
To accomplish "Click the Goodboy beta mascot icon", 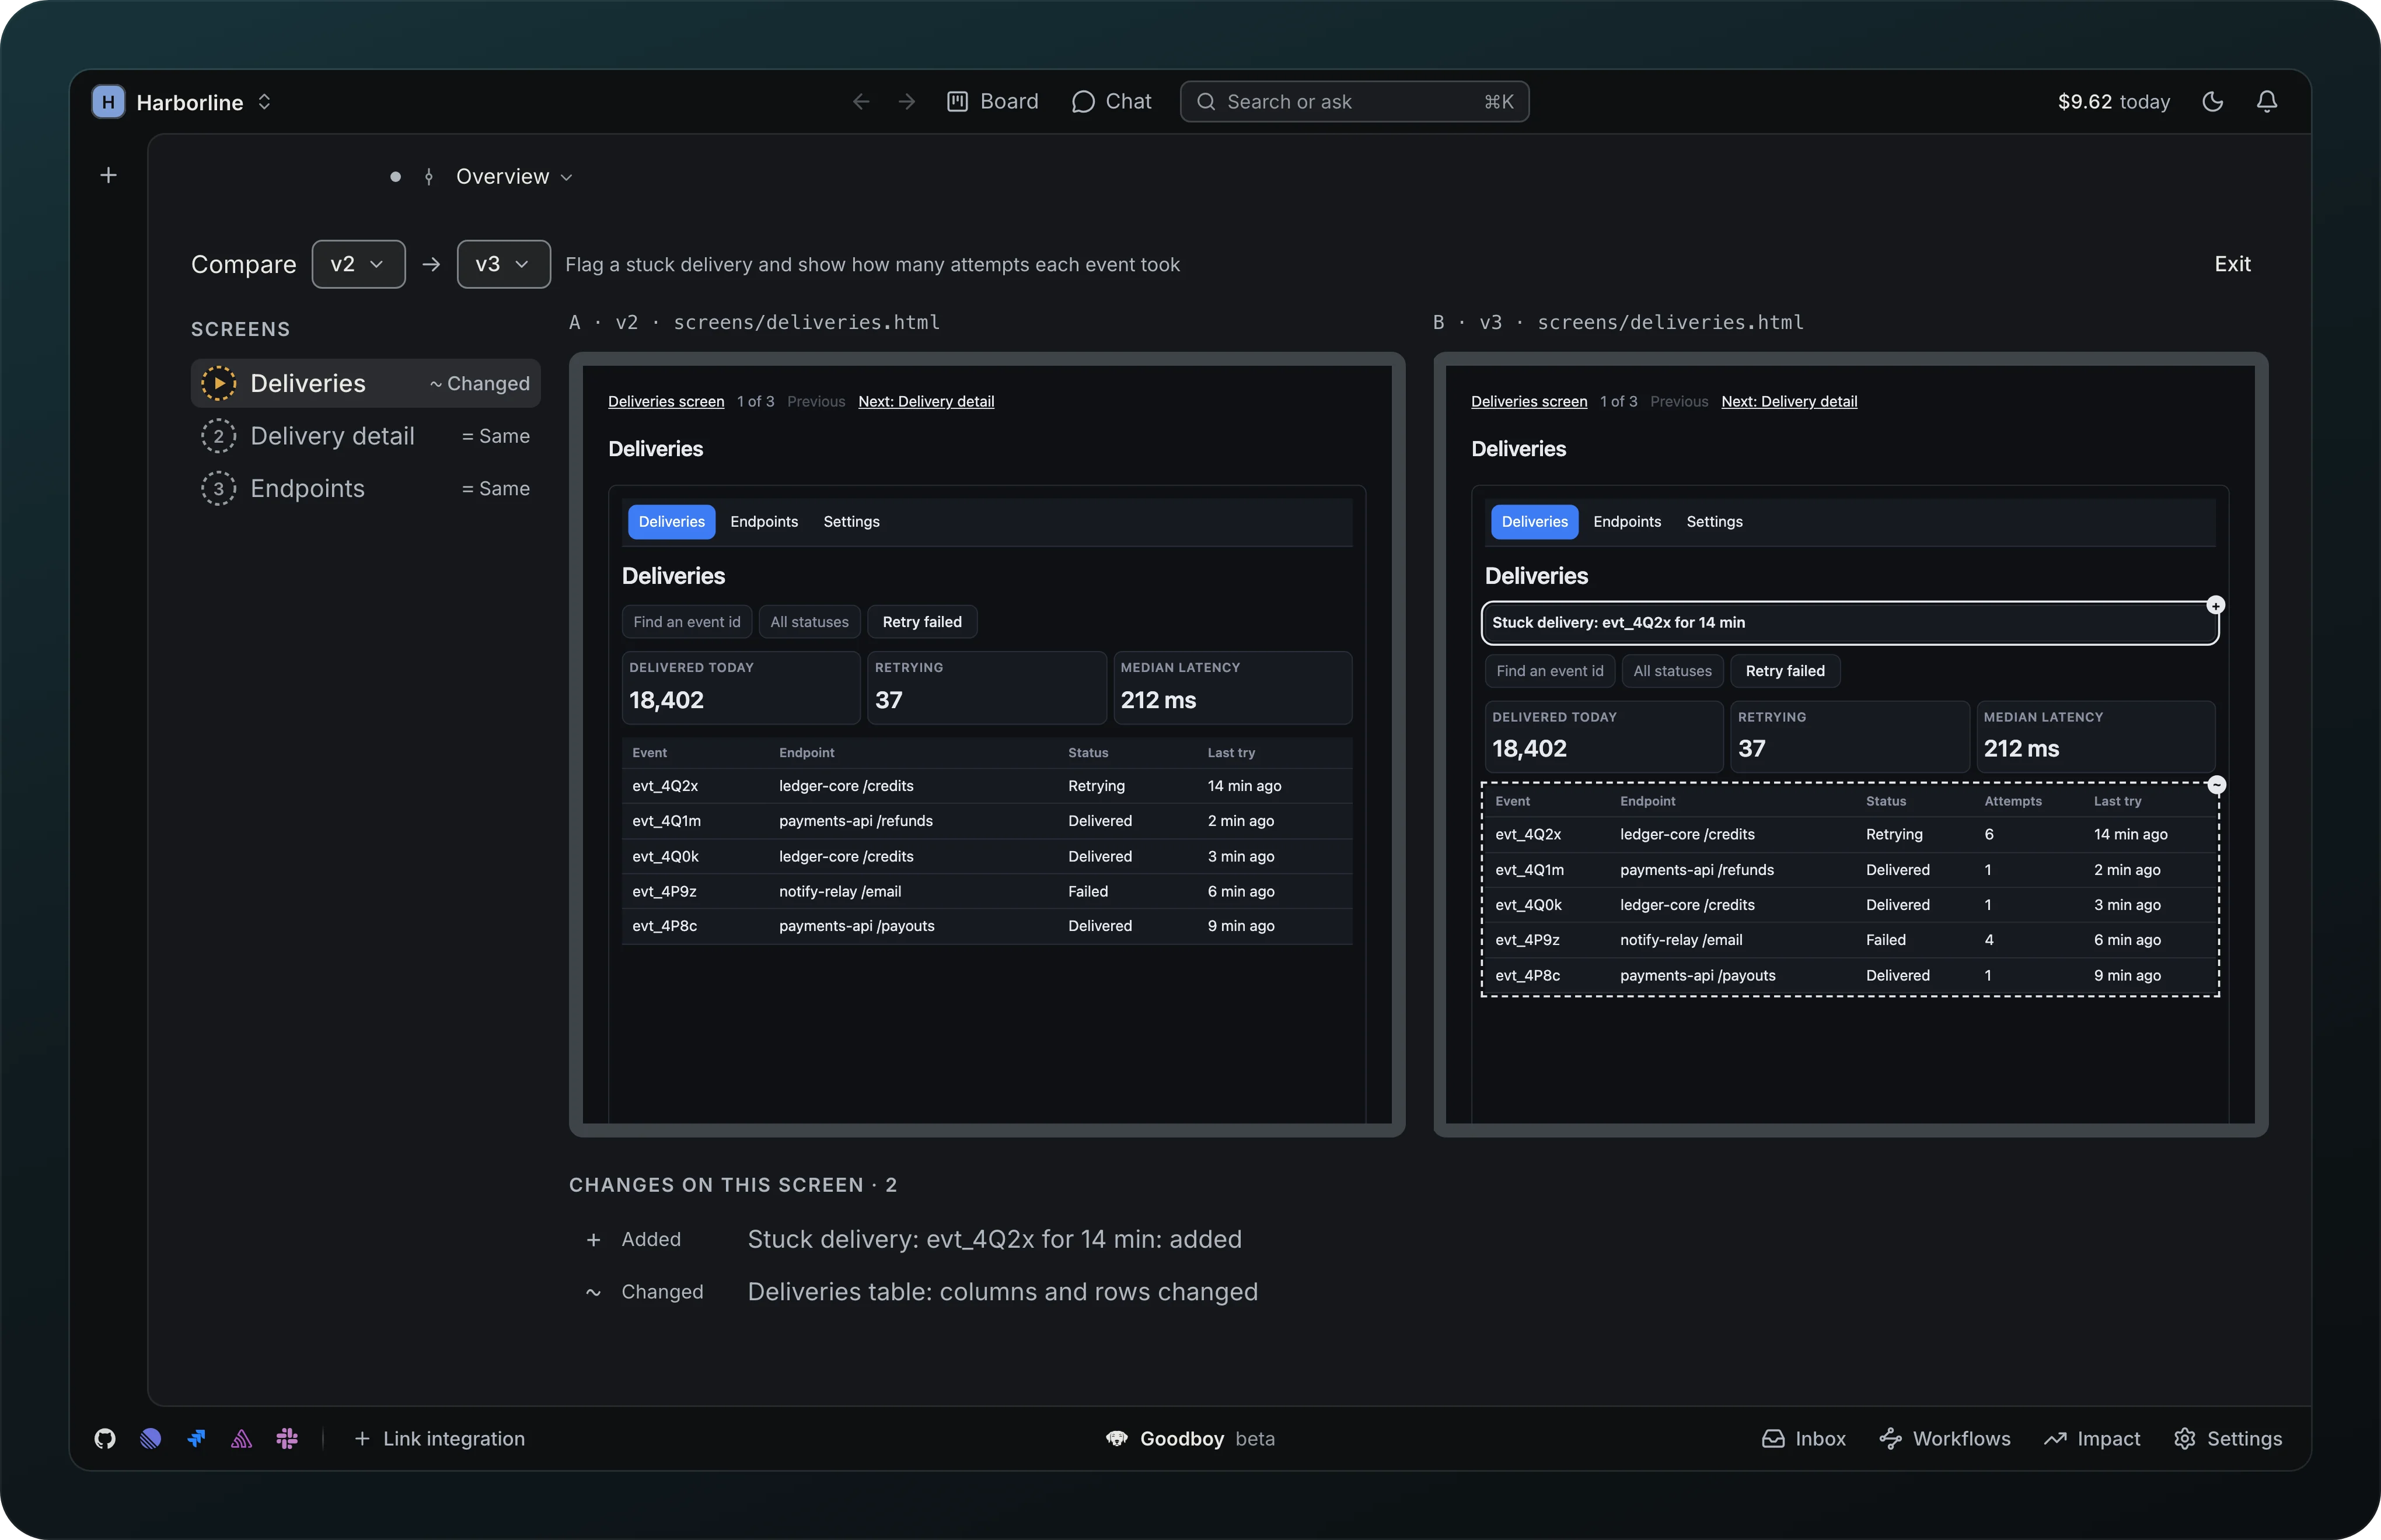I will coord(1116,1438).
